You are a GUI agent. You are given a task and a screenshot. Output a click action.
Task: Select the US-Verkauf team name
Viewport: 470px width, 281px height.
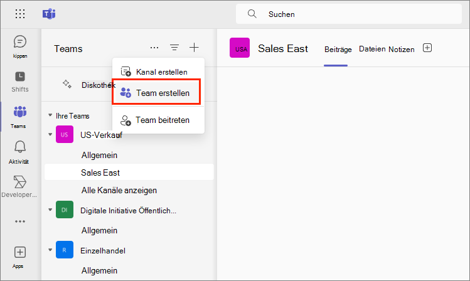[x=101, y=135]
